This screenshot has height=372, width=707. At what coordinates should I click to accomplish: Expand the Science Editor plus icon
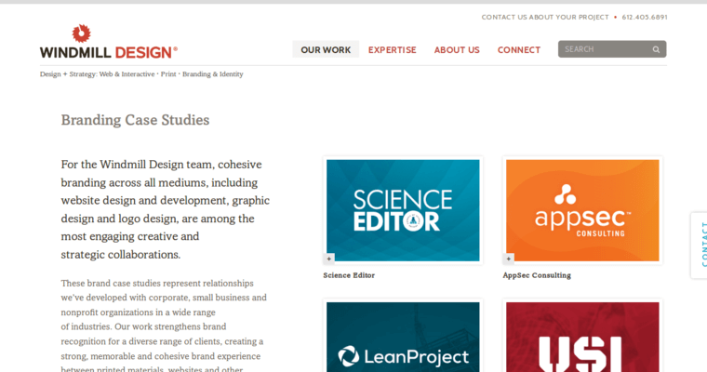[328, 259]
